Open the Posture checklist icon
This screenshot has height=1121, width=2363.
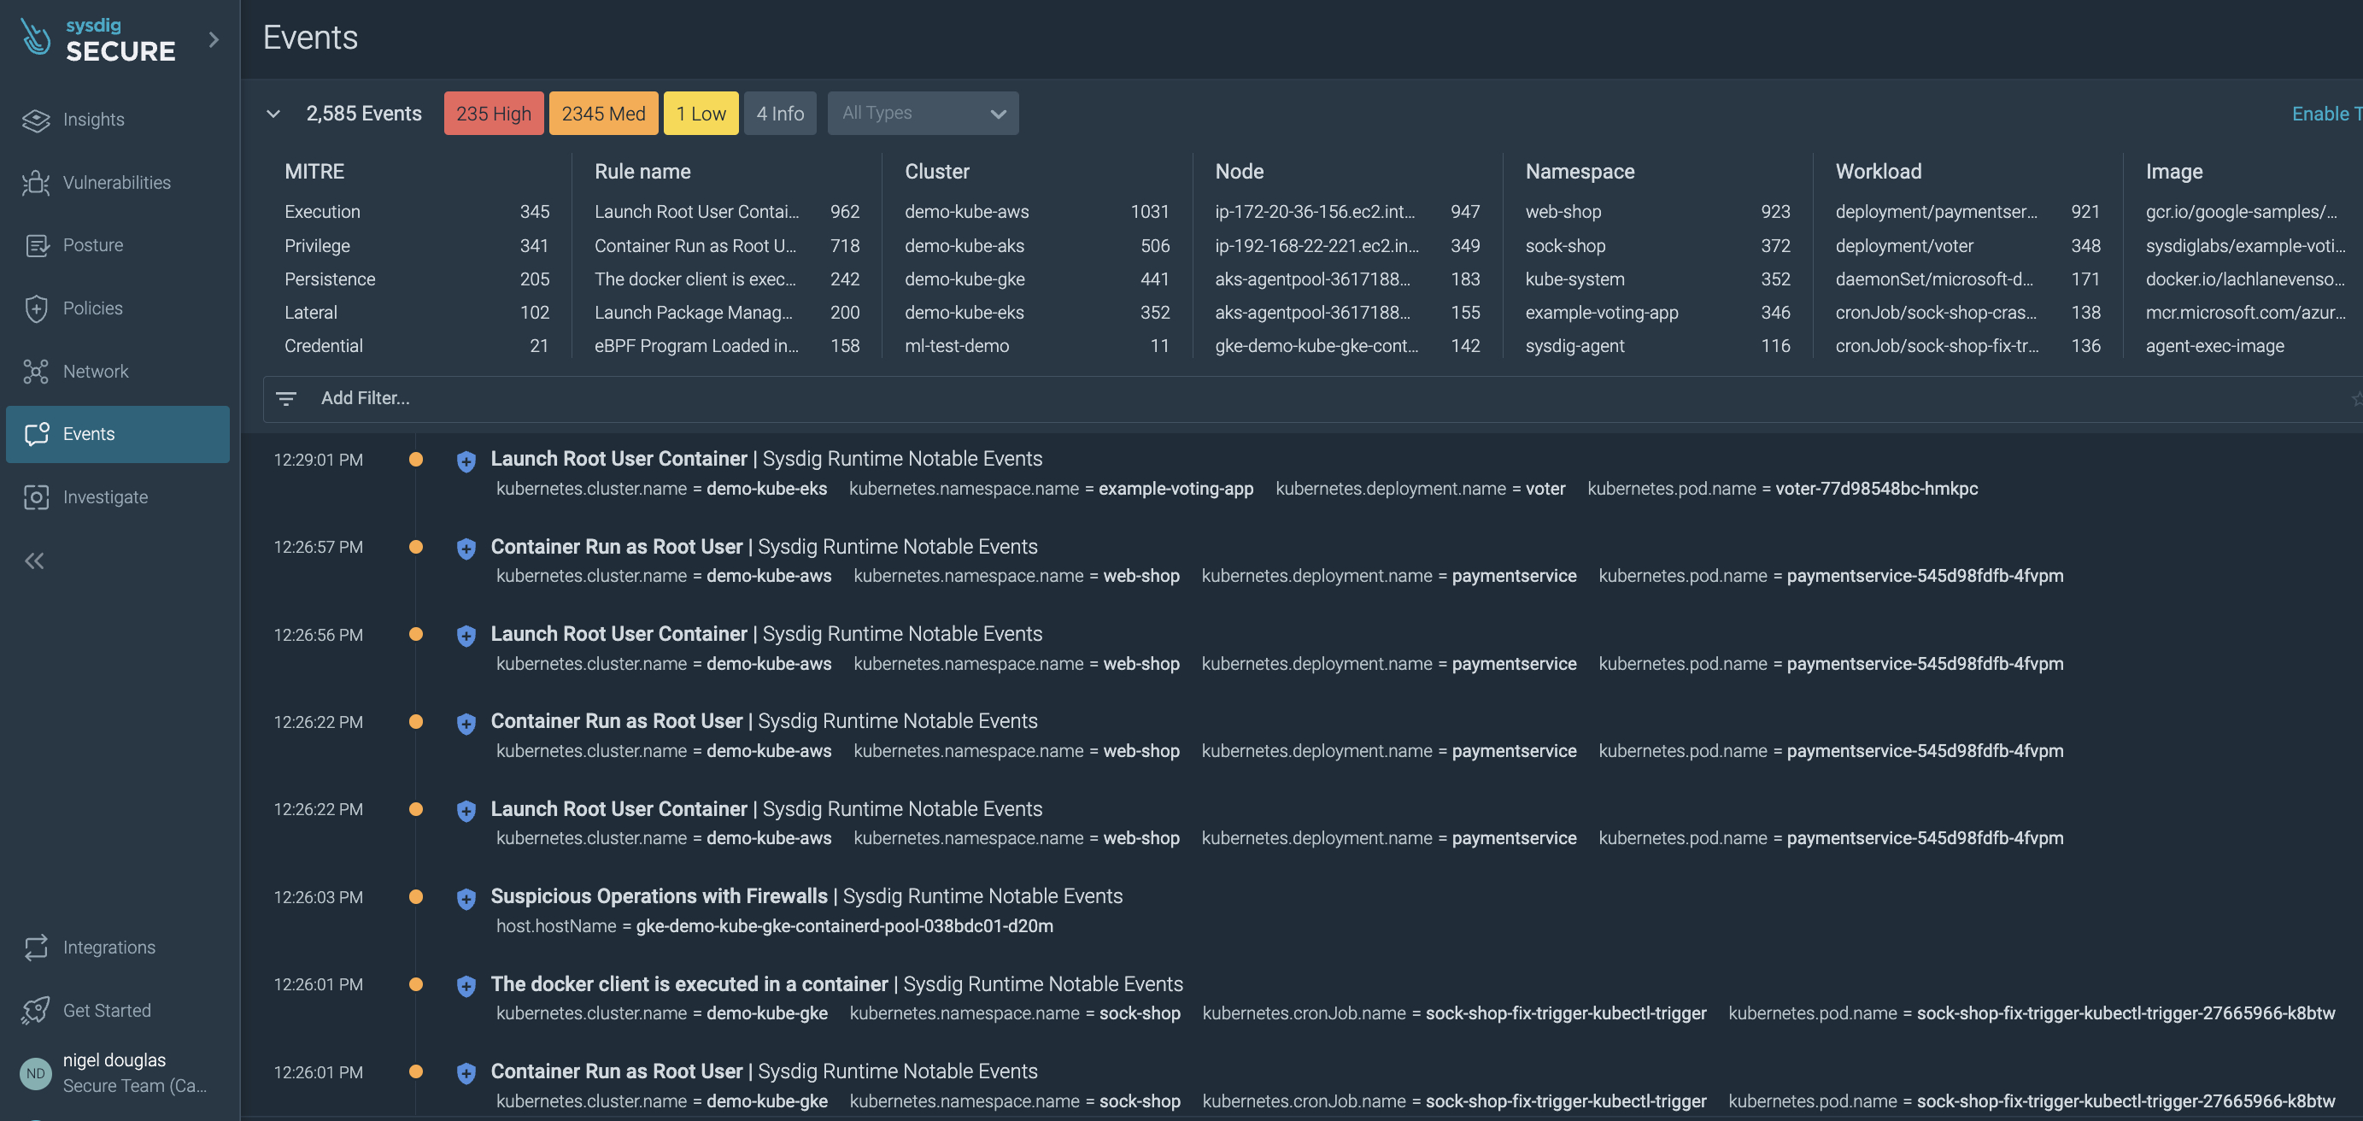[x=36, y=245]
